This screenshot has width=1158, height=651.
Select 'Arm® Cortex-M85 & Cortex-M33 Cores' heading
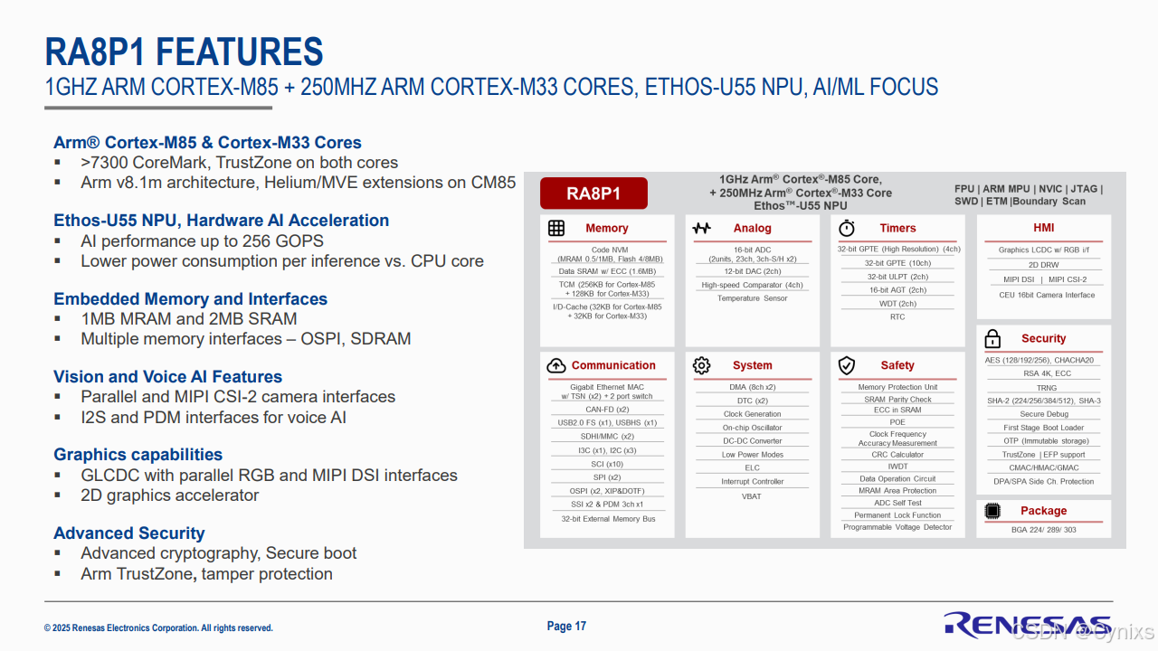tap(207, 143)
